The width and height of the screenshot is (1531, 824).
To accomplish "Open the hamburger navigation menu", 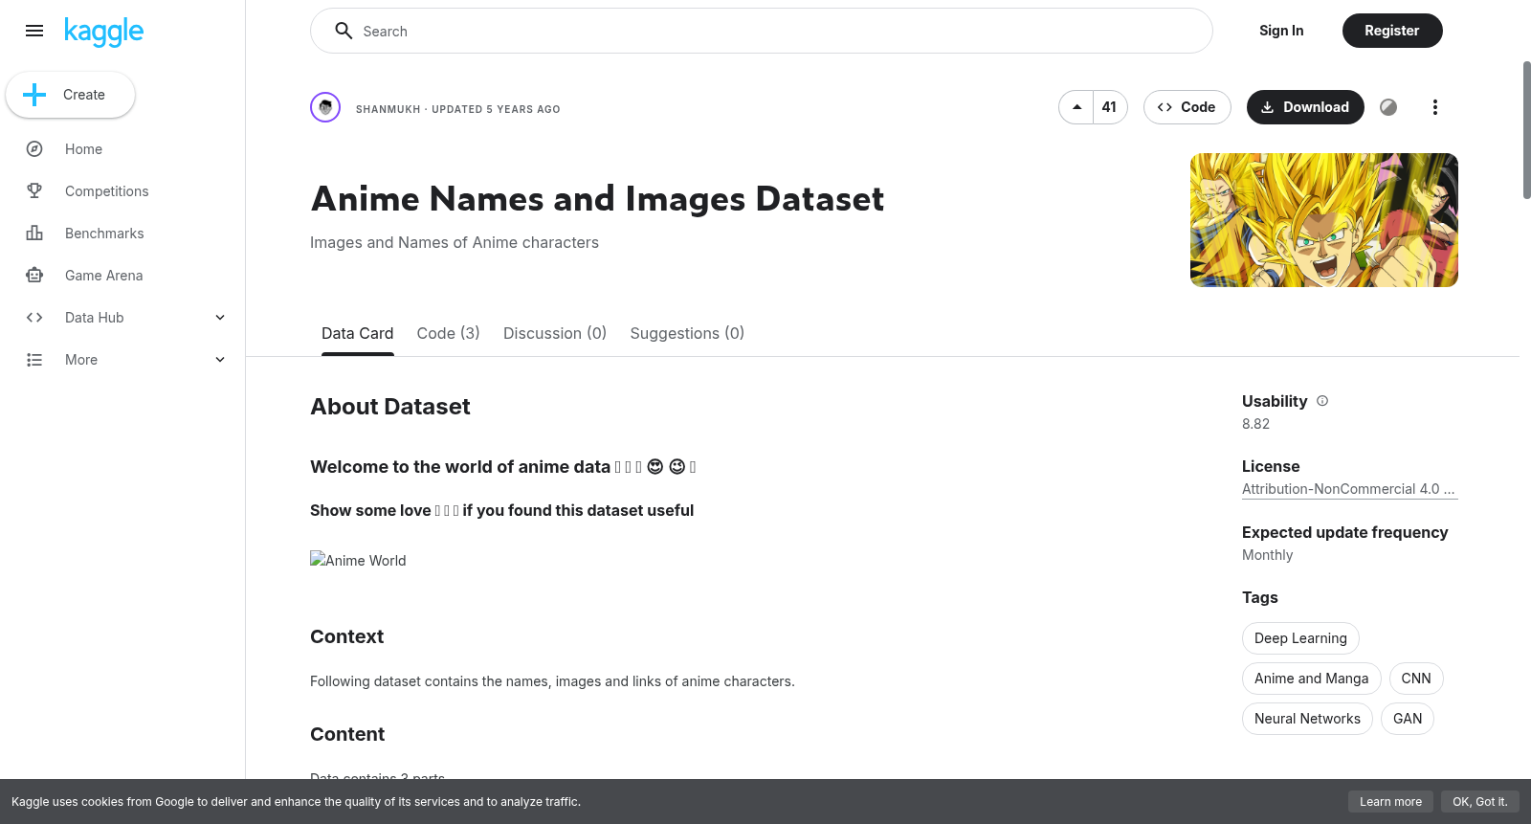I will (34, 31).
